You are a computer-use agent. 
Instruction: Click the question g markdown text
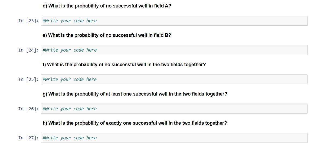click(135, 94)
